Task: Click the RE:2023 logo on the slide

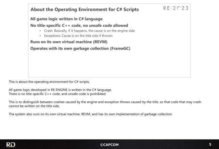Action: tap(176, 9)
